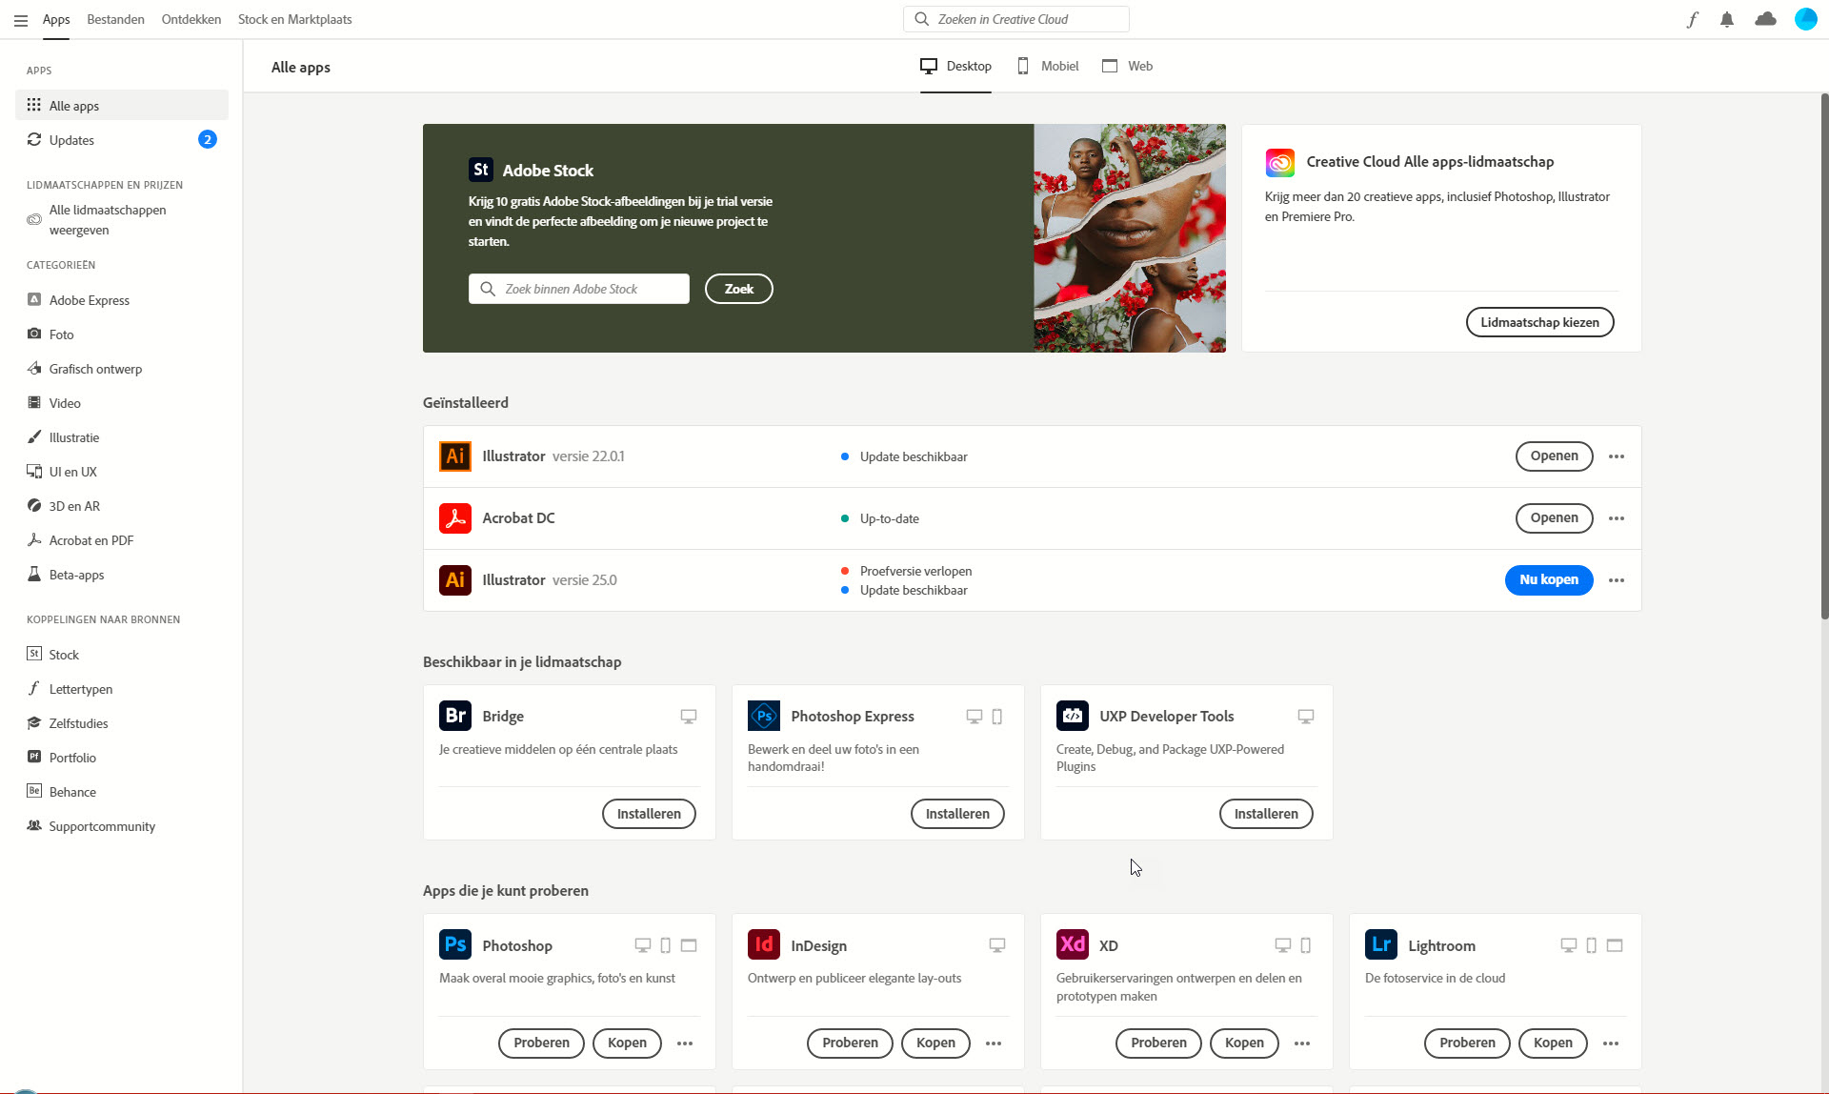Click the Photoshop Express app icon
1829x1094 pixels.
point(763,715)
